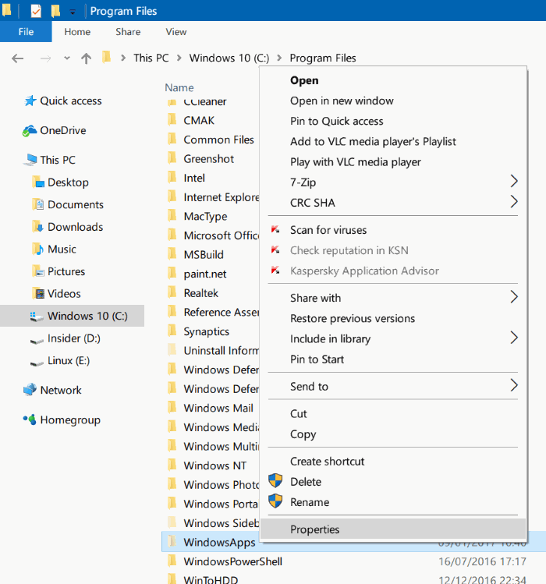Expand the Include in library submenu arrow

pos(514,338)
